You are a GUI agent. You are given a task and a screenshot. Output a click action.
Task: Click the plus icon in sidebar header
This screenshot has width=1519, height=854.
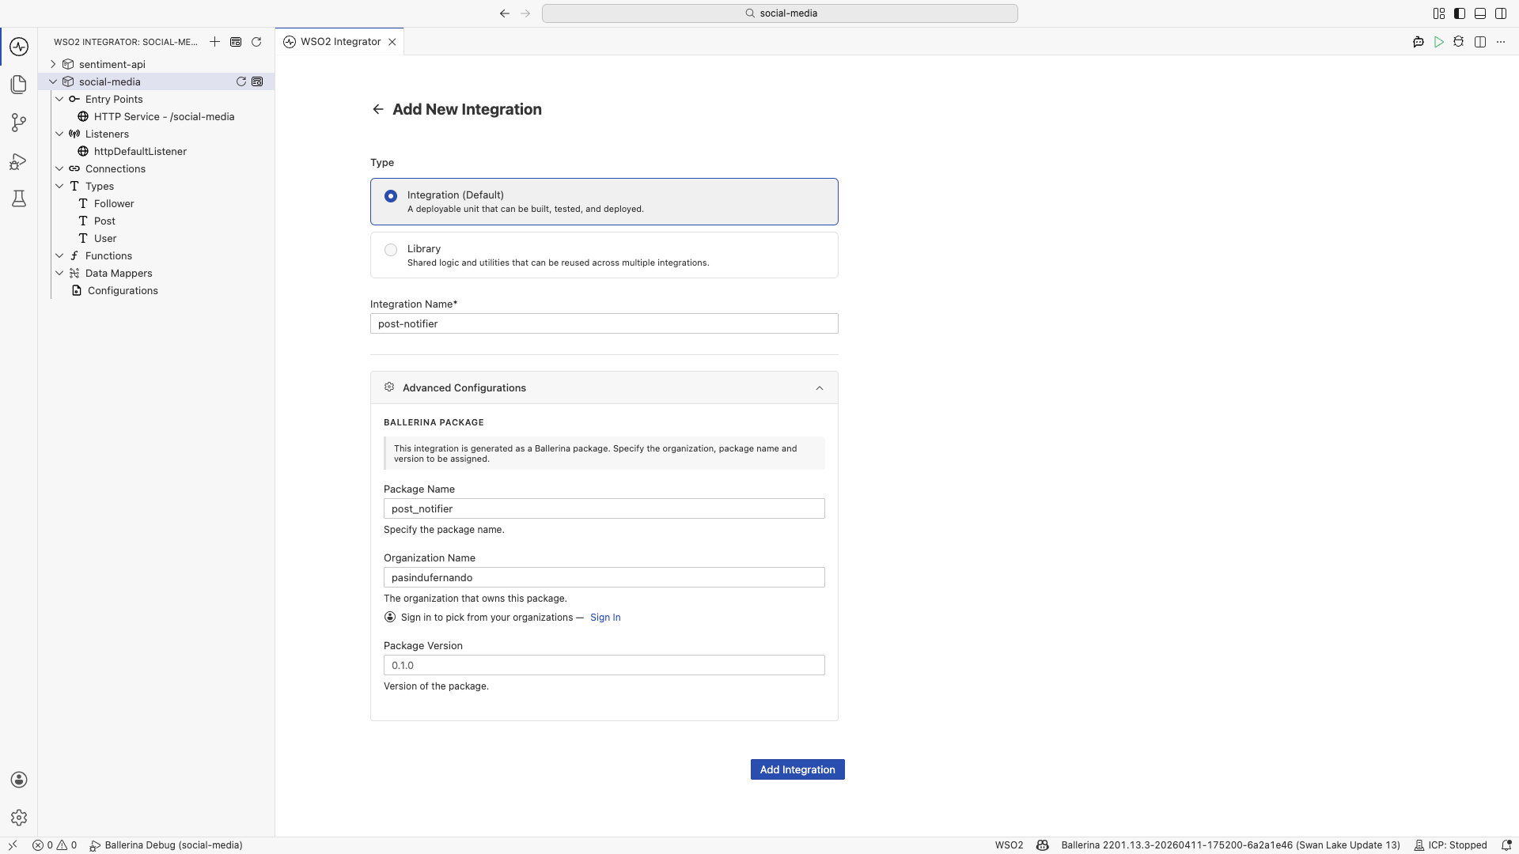tap(214, 42)
